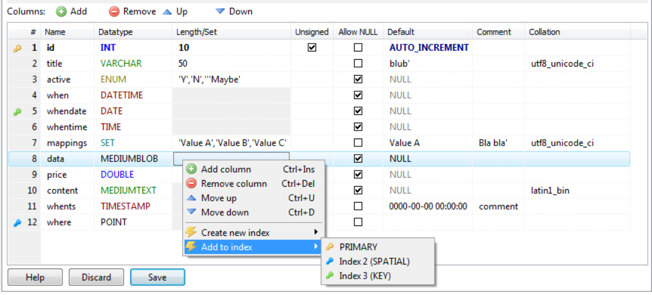Click the yellow key icon next to PRIMARY
Viewport: 652px width, 295px height.
pyautogui.click(x=330, y=247)
